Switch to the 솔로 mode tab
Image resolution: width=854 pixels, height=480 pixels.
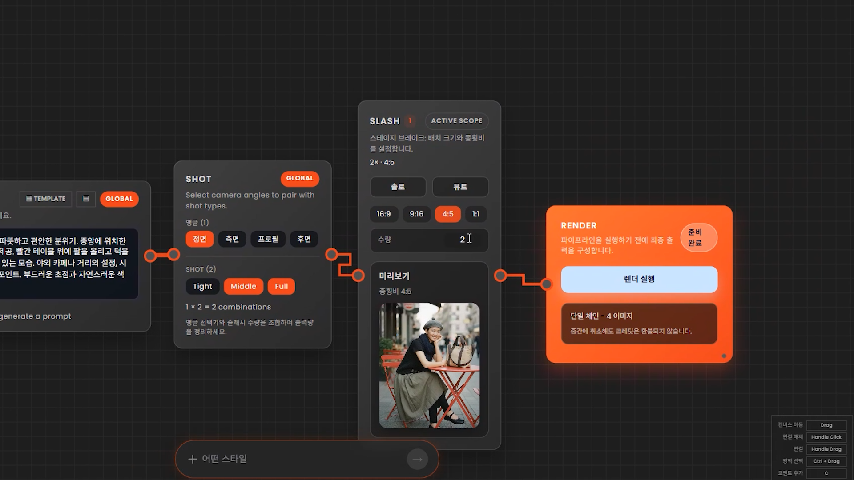398,187
